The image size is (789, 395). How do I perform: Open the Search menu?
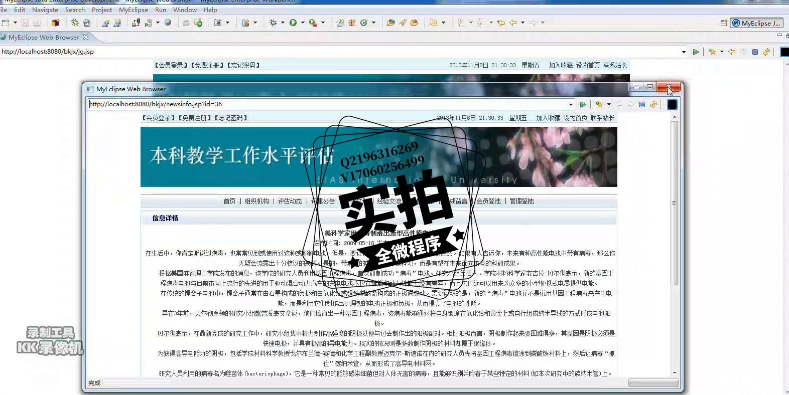click(x=75, y=10)
